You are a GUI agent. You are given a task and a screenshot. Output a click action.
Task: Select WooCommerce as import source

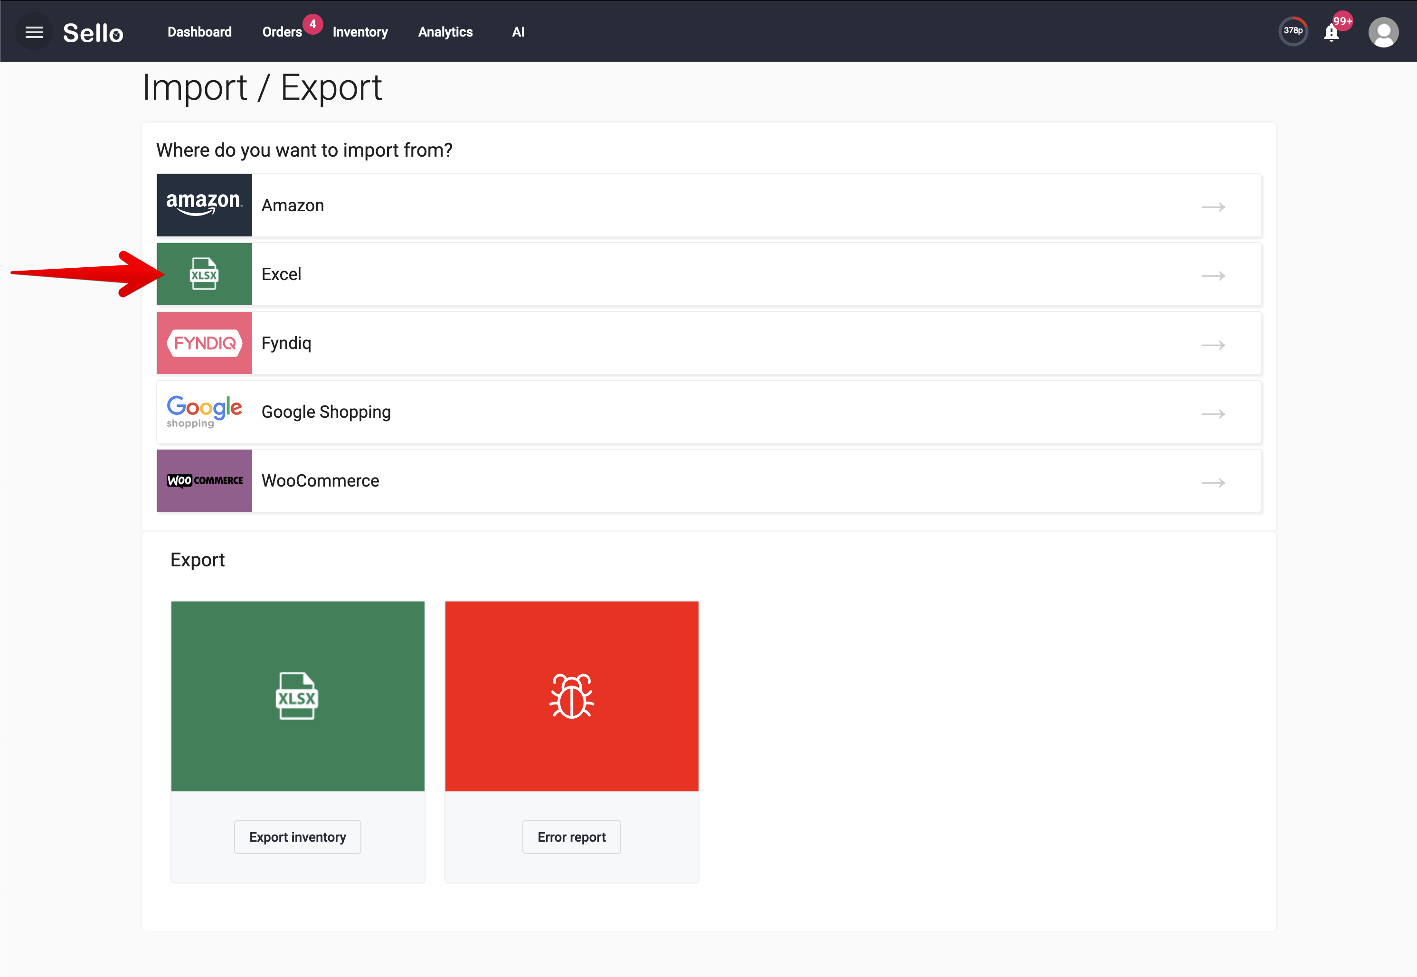[x=709, y=481]
